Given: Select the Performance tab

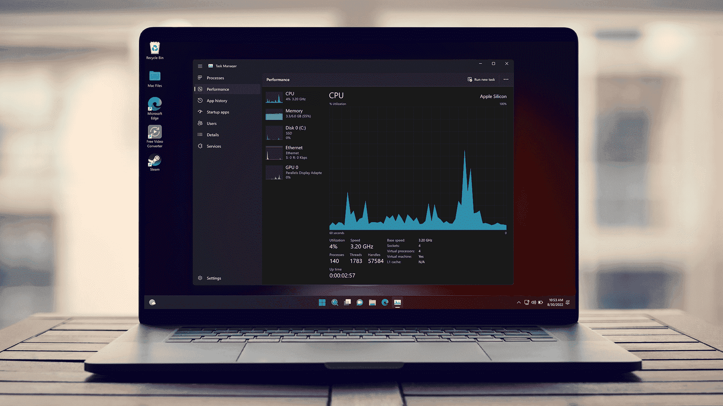Looking at the screenshot, I should (218, 89).
